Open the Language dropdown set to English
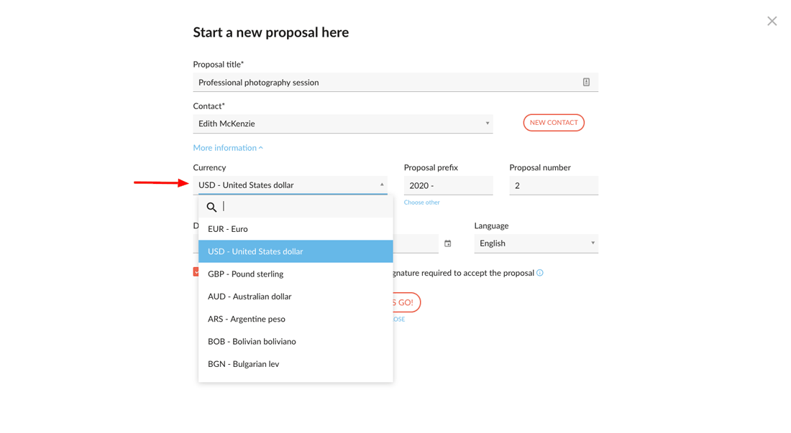The width and height of the screenshot is (791, 433). click(536, 243)
